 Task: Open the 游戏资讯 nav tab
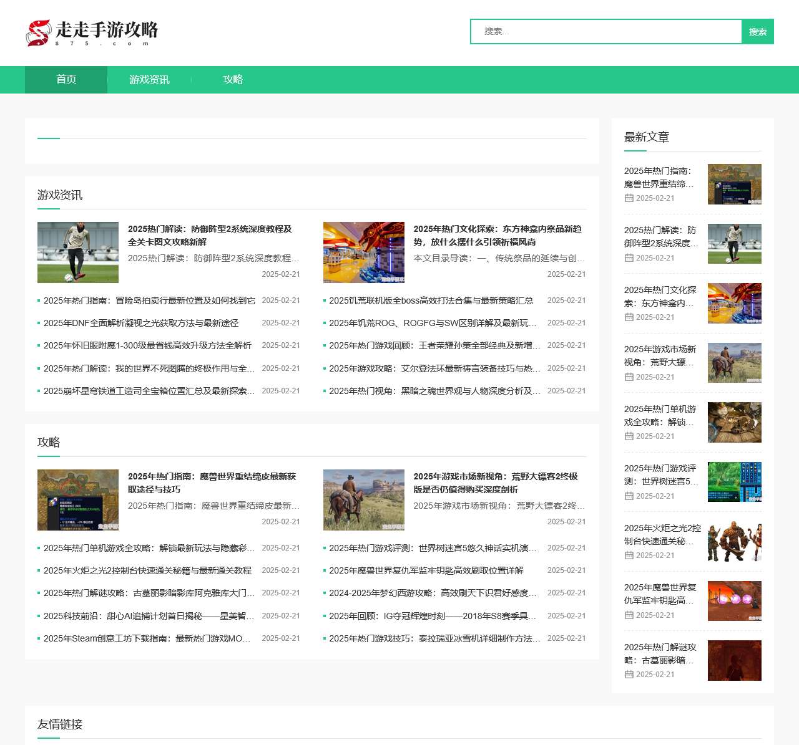point(149,80)
